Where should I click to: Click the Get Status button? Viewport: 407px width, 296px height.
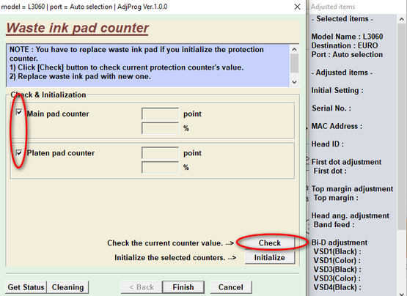click(x=26, y=287)
